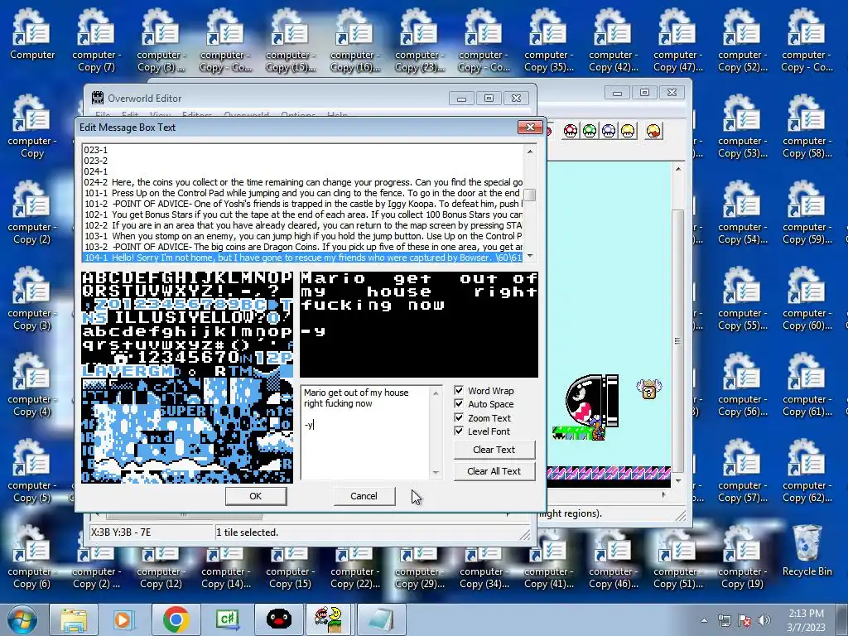
Task: Click the red mushroom toolbar icon
Action: click(570, 131)
